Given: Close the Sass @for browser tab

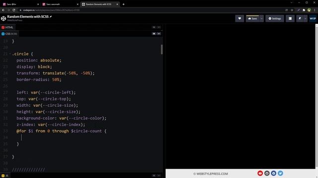Looking at the screenshot, I should (38, 4).
